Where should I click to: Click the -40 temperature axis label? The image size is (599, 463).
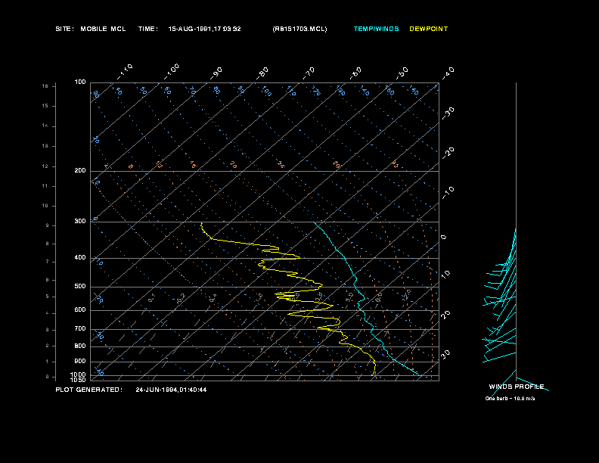(x=448, y=73)
